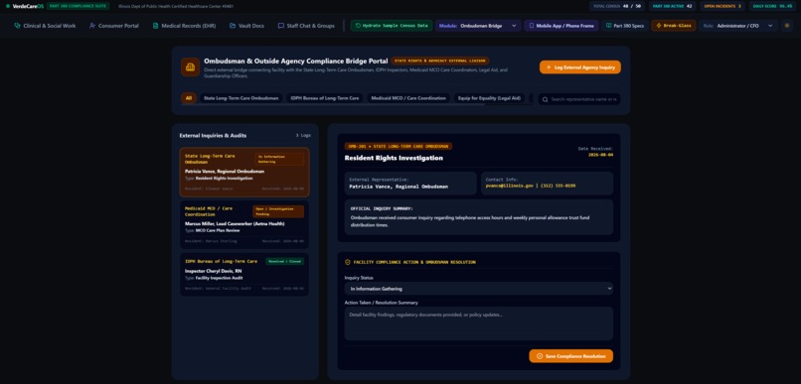The image size is (801, 384).
Task: Click the Break-Glass button
Action: 673,26
